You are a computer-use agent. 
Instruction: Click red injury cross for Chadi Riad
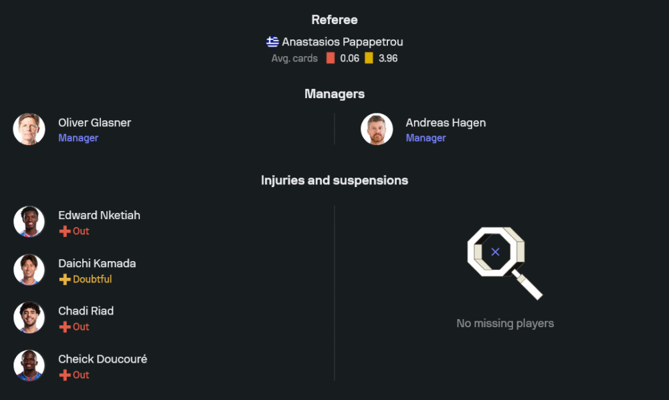pos(64,327)
